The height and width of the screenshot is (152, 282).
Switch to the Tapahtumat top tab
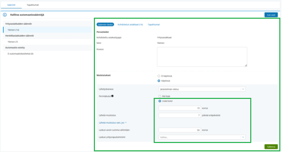tap(32, 5)
